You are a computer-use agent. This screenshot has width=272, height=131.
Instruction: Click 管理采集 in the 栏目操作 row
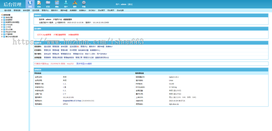(x=64, y=50)
